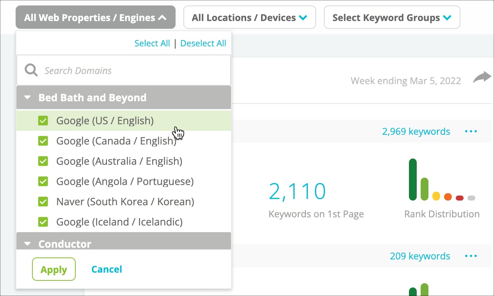
Task: Select the Google (Angola / Portuguese) entry
Action: (124, 181)
